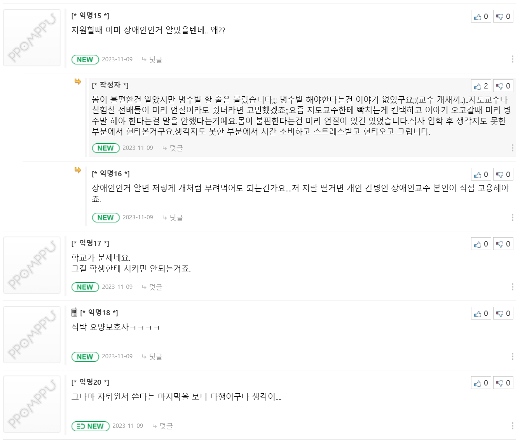Click 덧글 reply link under 익명16
Screen dimensions: 520x448
tap(176, 217)
